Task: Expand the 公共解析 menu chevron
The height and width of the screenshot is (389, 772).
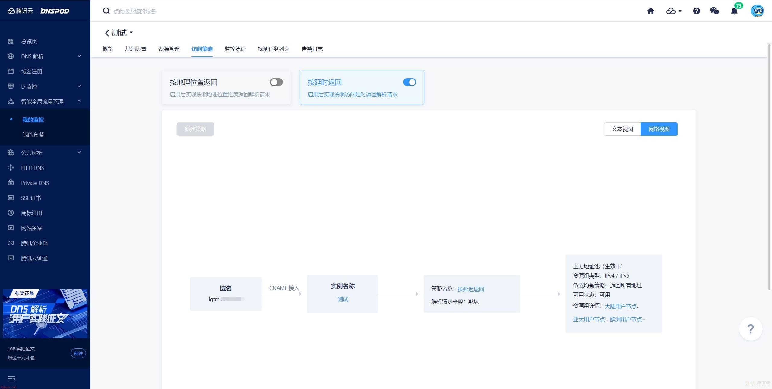Action: (x=79, y=152)
